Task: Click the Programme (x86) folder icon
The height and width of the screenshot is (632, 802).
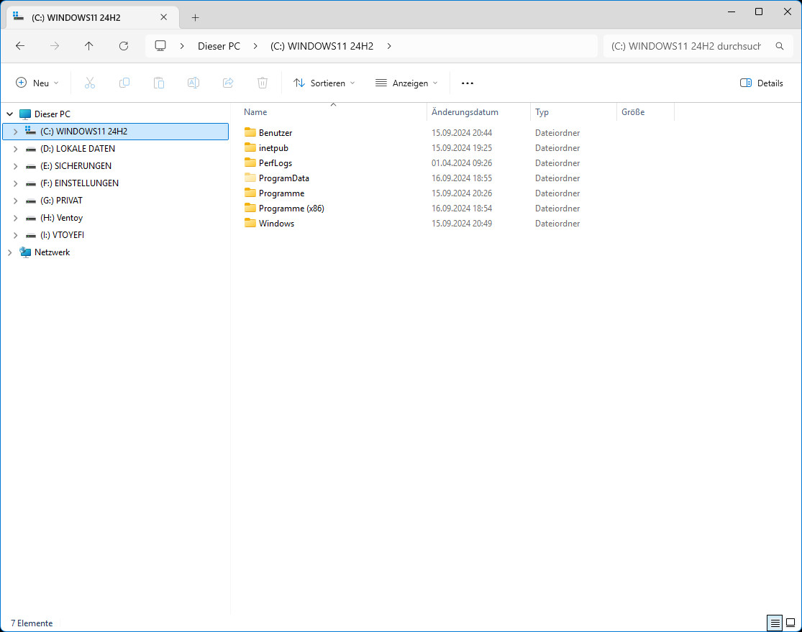Action: [x=250, y=208]
